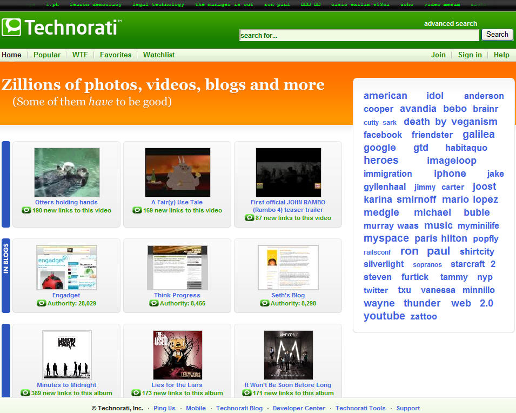The width and height of the screenshot is (516, 413).
Task: Focus the 'search for...' input field
Action: click(359, 35)
